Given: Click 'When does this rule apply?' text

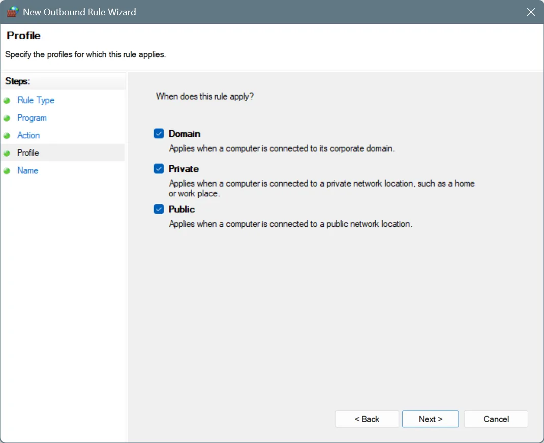Looking at the screenshot, I should pos(205,97).
